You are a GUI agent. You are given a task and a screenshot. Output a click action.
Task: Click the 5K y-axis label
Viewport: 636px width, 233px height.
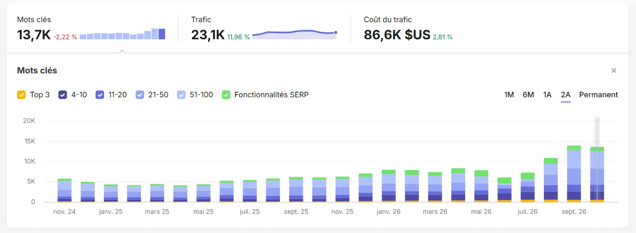pos(31,182)
